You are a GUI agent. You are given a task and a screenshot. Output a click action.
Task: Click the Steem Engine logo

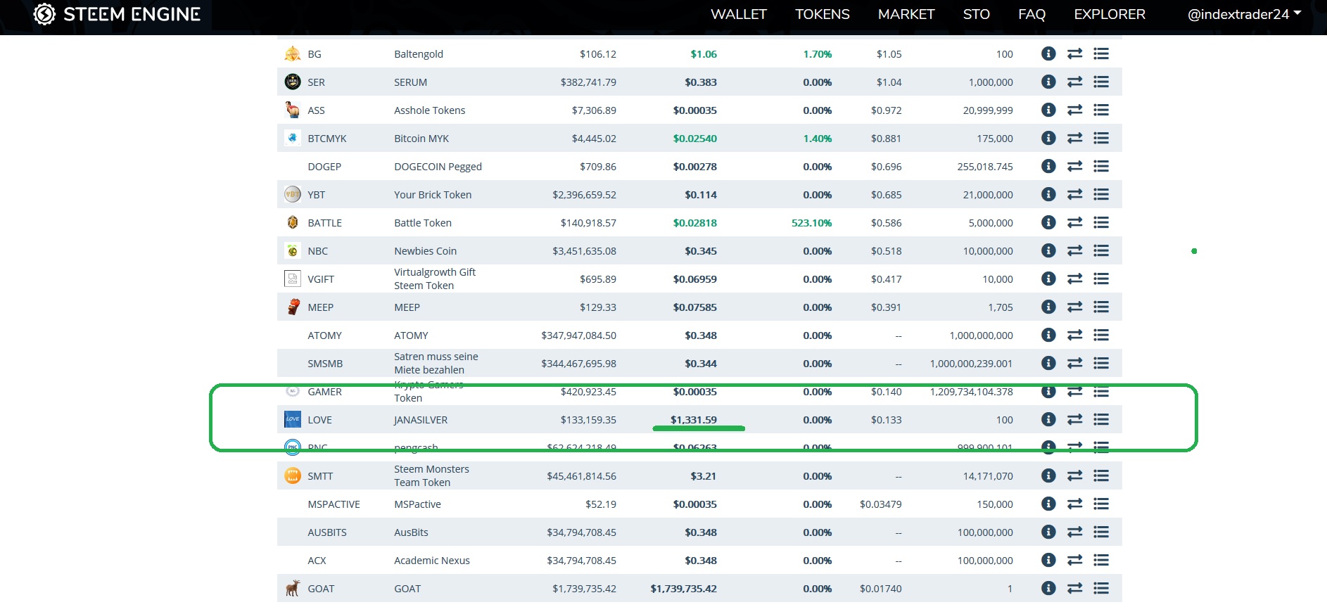(117, 14)
